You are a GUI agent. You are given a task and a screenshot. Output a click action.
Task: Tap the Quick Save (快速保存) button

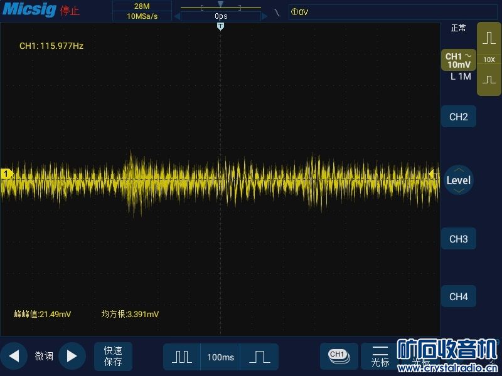coord(113,356)
